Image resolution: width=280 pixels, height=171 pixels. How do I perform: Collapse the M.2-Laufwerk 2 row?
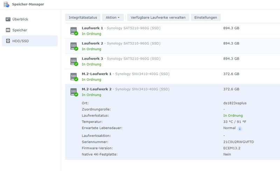tap(173, 92)
